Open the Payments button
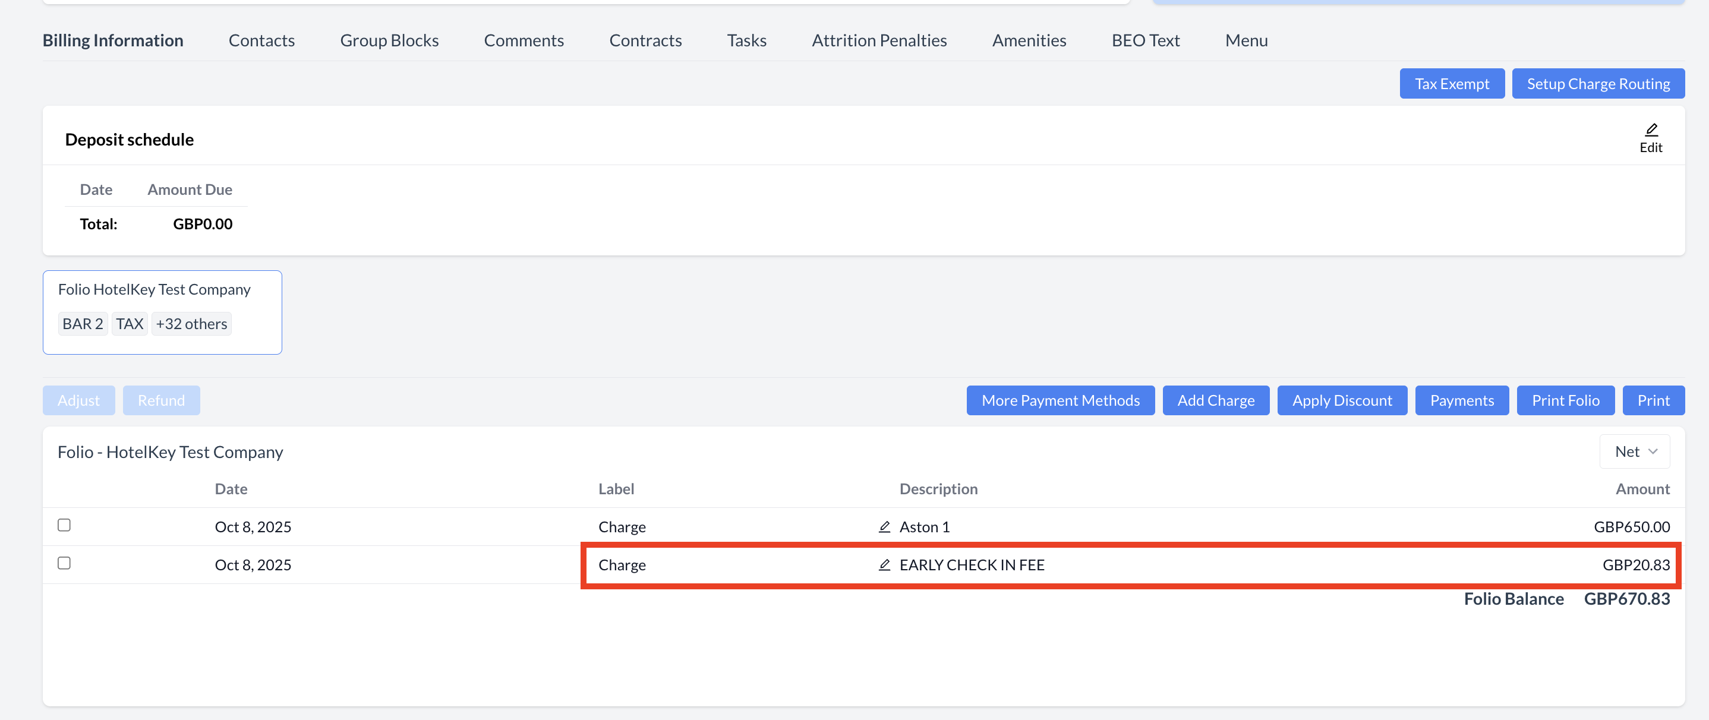The height and width of the screenshot is (720, 1709). (x=1462, y=400)
